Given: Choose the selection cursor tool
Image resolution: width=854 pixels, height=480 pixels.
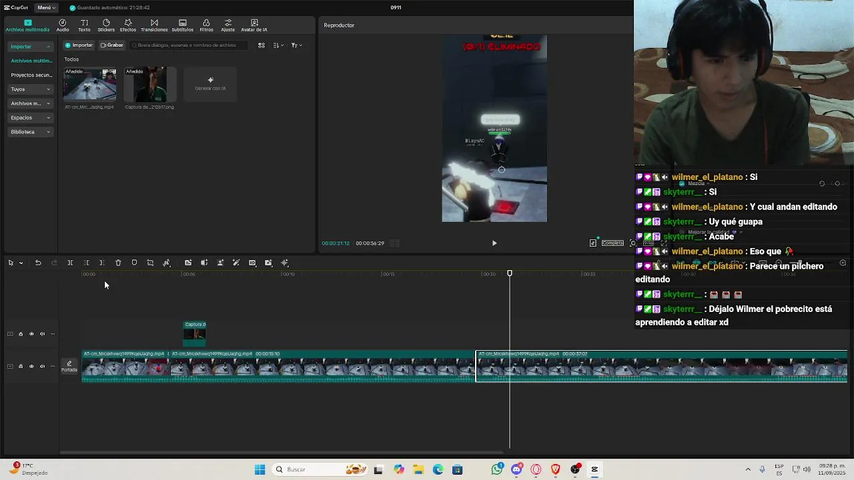Looking at the screenshot, I should [x=11, y=263].
